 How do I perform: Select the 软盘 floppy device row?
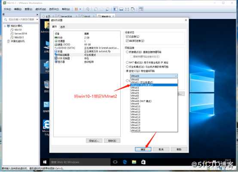(87, 51)
